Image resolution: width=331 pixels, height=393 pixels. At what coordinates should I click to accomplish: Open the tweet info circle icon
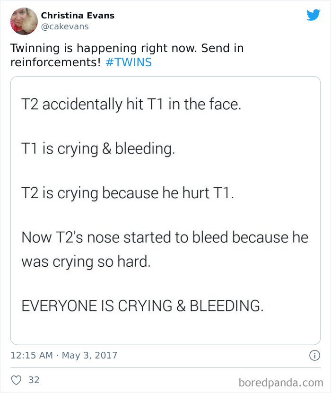point(314,356)
